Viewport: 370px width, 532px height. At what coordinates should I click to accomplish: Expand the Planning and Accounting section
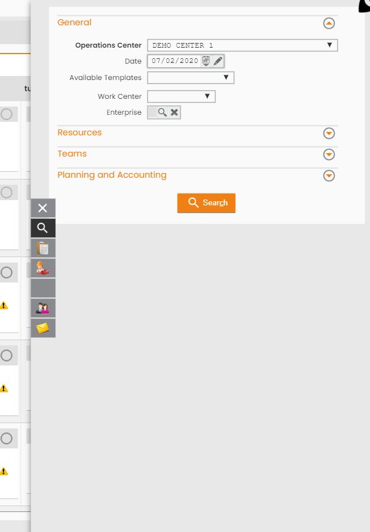(x=329, y=176)
